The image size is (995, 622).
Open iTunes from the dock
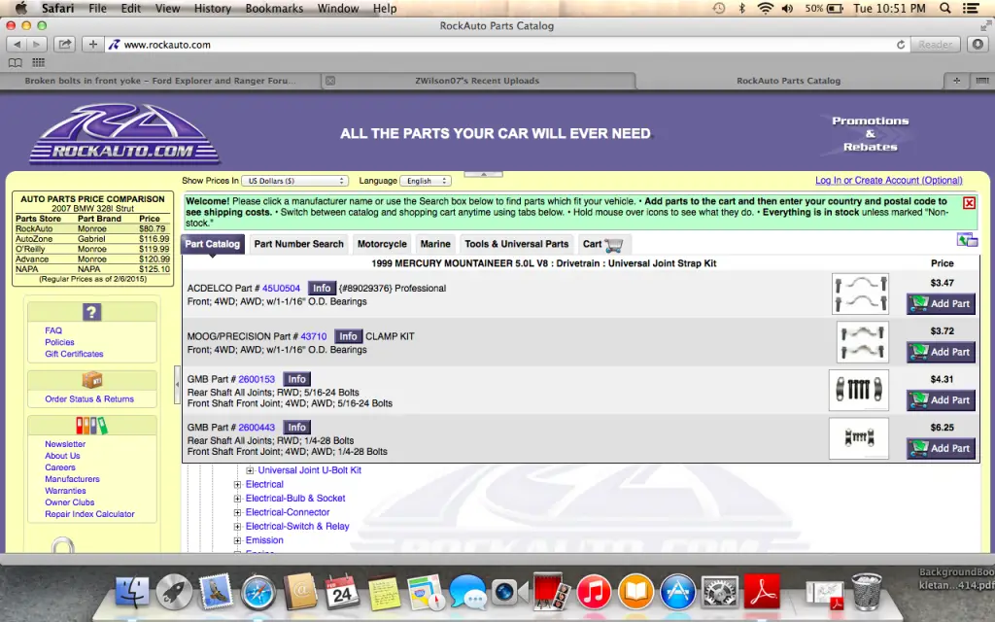coord(594,592)
